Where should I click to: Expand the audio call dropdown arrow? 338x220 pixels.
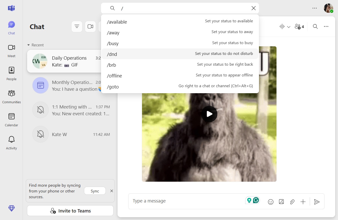point(289,27)
